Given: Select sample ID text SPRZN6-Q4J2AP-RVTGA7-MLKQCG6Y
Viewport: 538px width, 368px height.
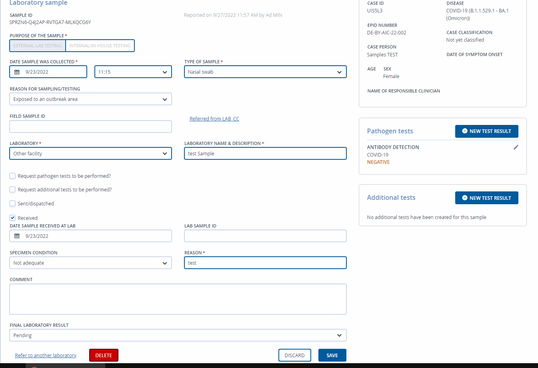Looking at the screenshot, I should [50, 22].
